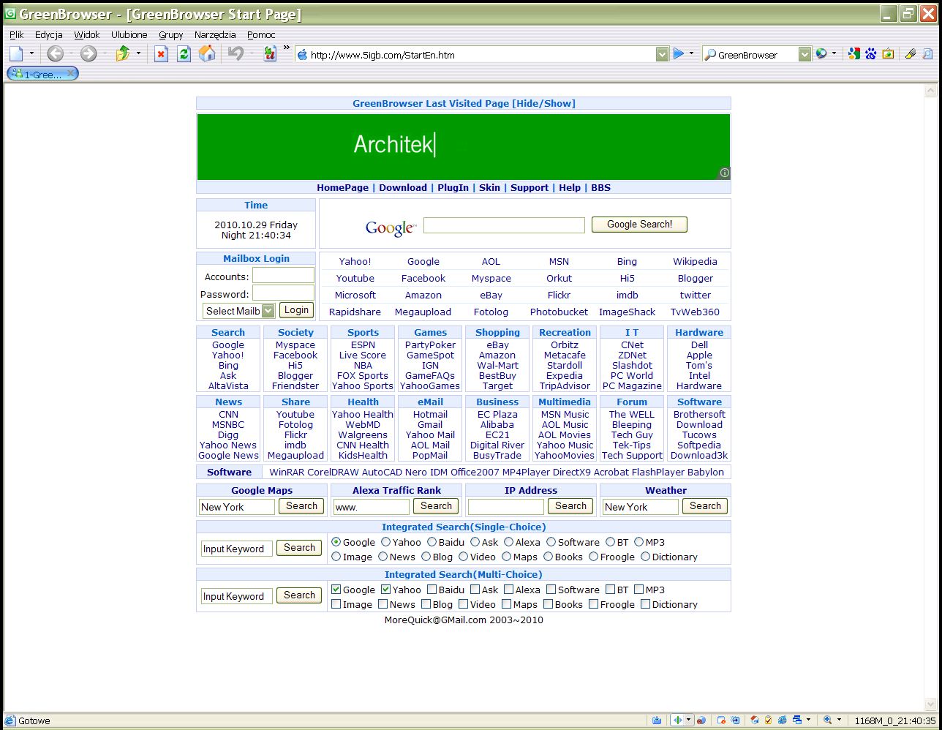Viewport: 942px width, 730px height.
Task: Click the find in page magnifier icon
Action: (927, 53)
